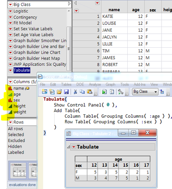Open the Tabulate report red triangle menu
This screenshot has width=172, height=189.
coord(74,147)
